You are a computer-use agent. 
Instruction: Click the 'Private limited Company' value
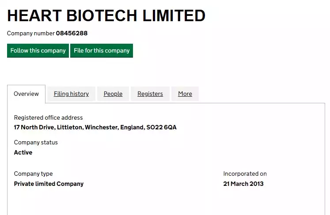[49, 184]
